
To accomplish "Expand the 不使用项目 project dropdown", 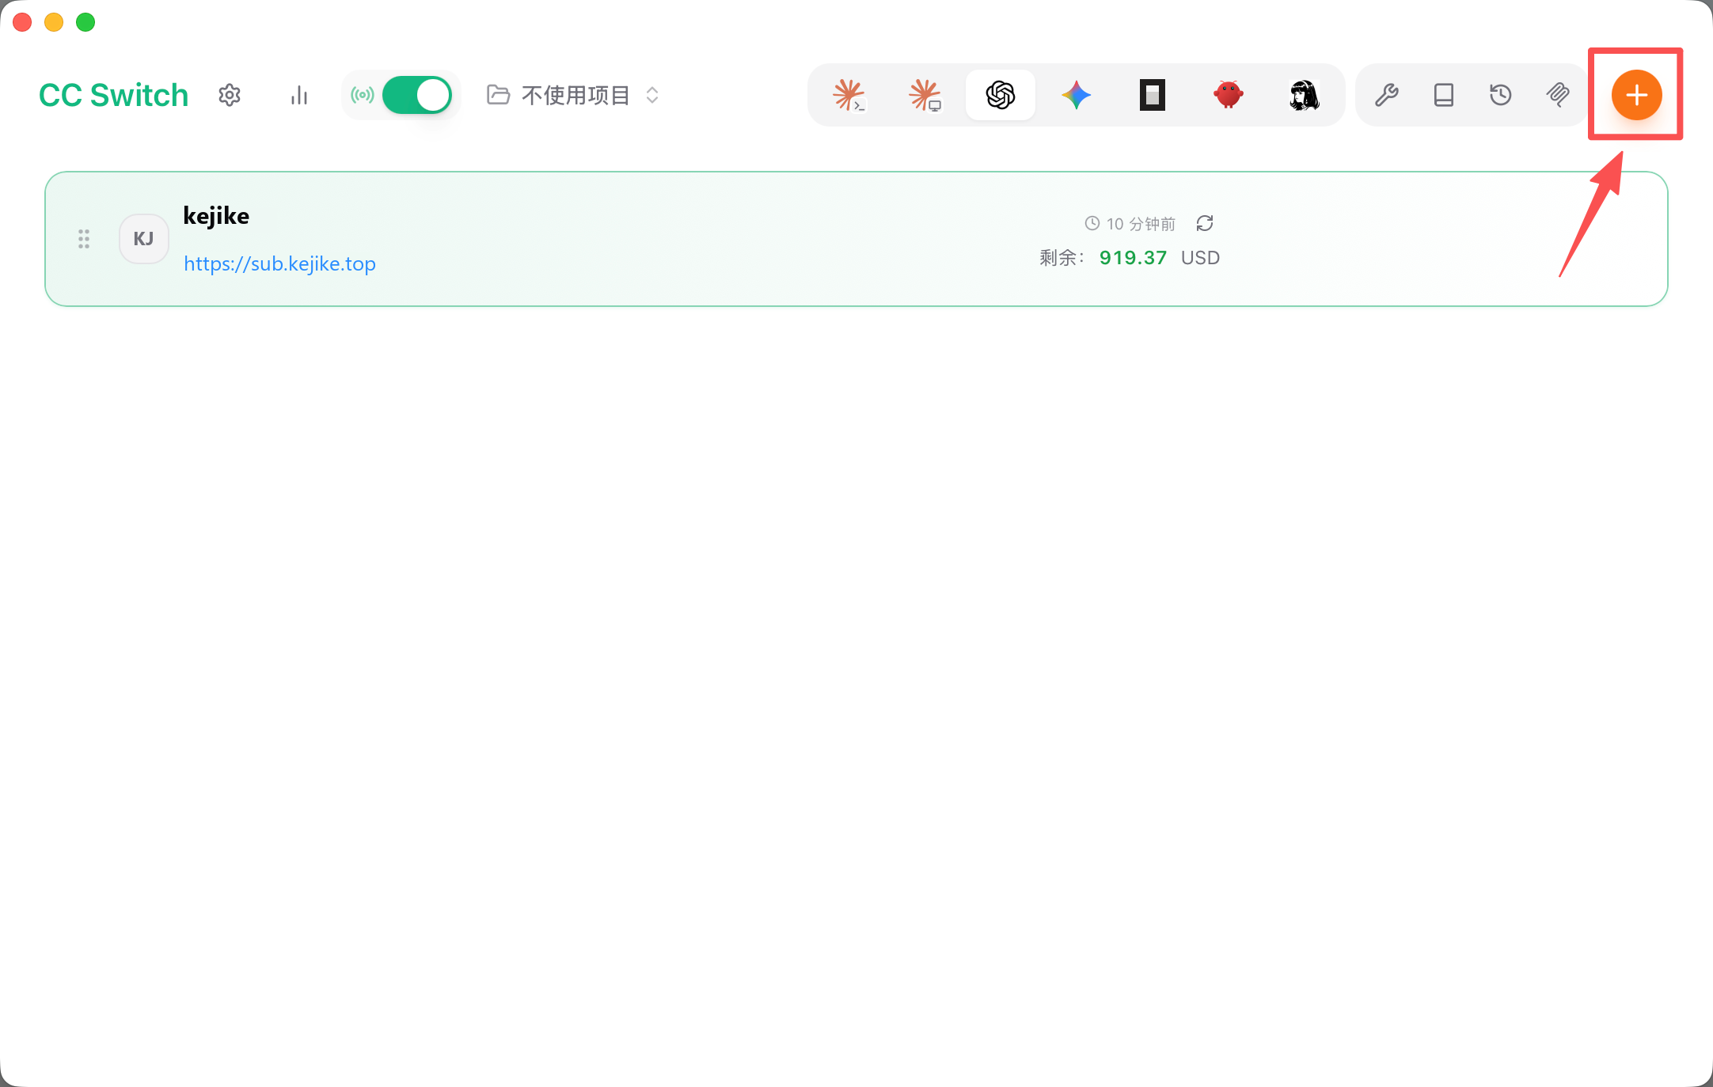I will pos(573,95).
